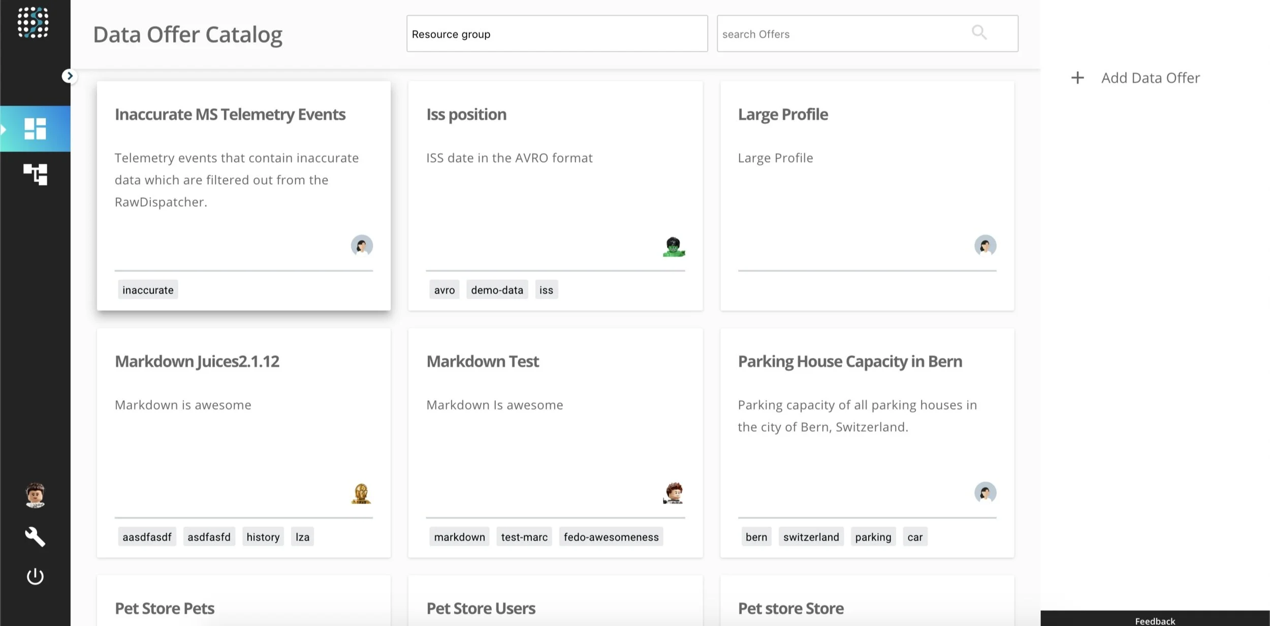The image size is (1270, 626).
Task: Click the Parking capacity description text
Action: [x=858, y=416]
